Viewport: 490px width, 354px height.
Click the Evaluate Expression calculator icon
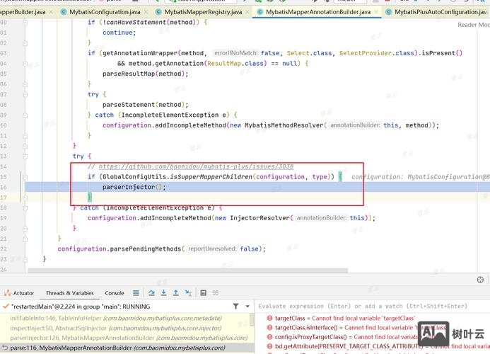[x=204, y=292]
